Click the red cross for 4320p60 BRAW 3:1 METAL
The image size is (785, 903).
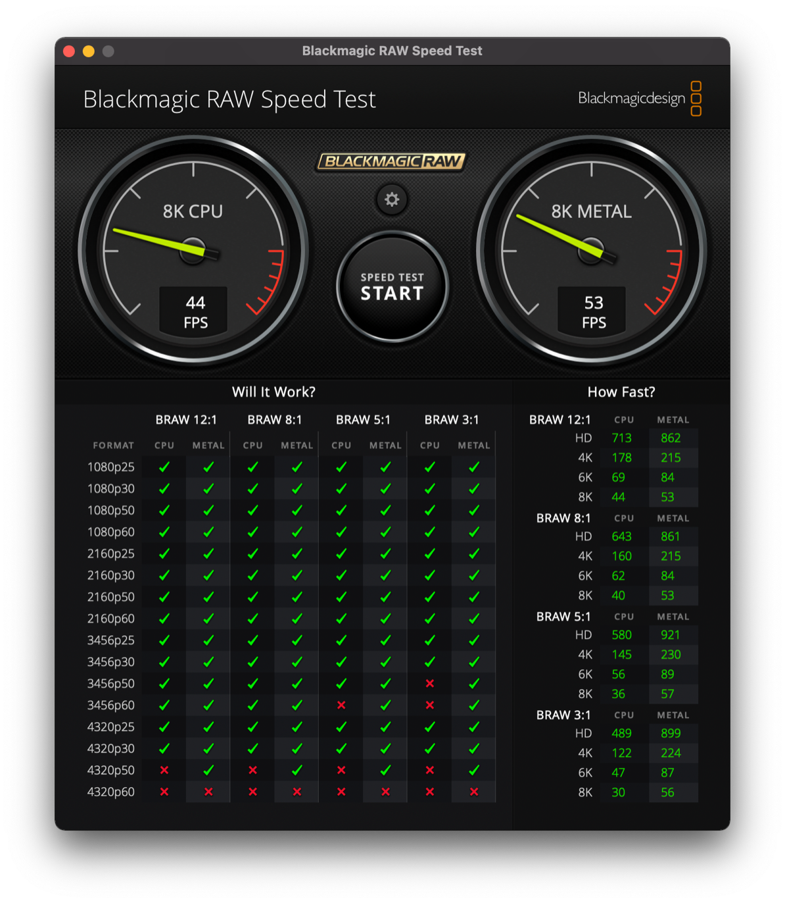tap(474, 792)
